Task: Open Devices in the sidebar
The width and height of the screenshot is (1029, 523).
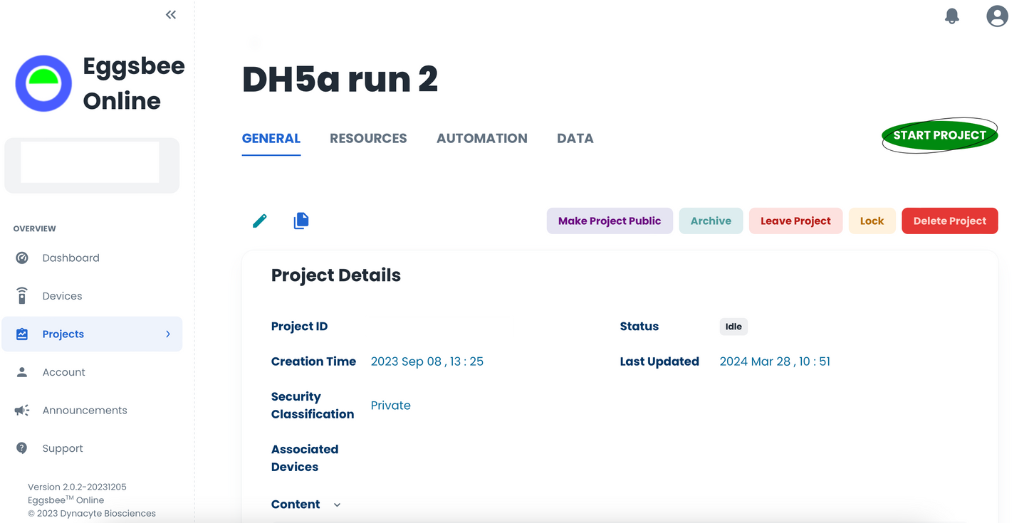Action: (x=62, y=296)
